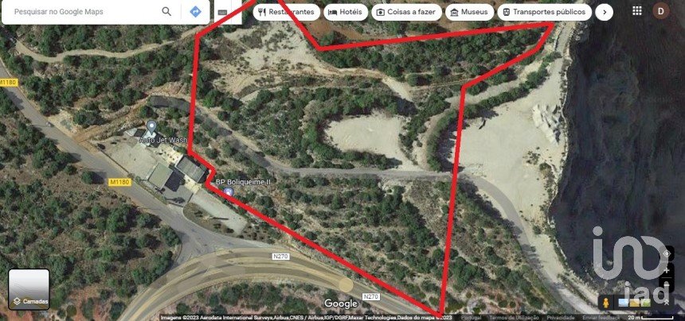Open the account avatar labeled D

pyautogui.click(x=661, y=11)
